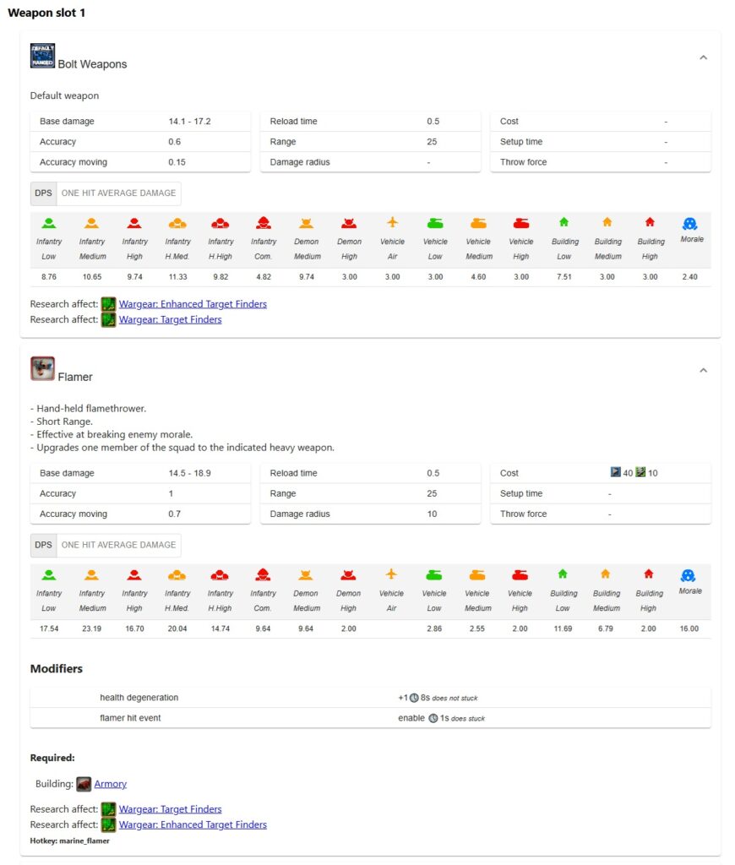
Task: Click the Infantry Com. icon in the Flamer table
Action: [263, 575]
